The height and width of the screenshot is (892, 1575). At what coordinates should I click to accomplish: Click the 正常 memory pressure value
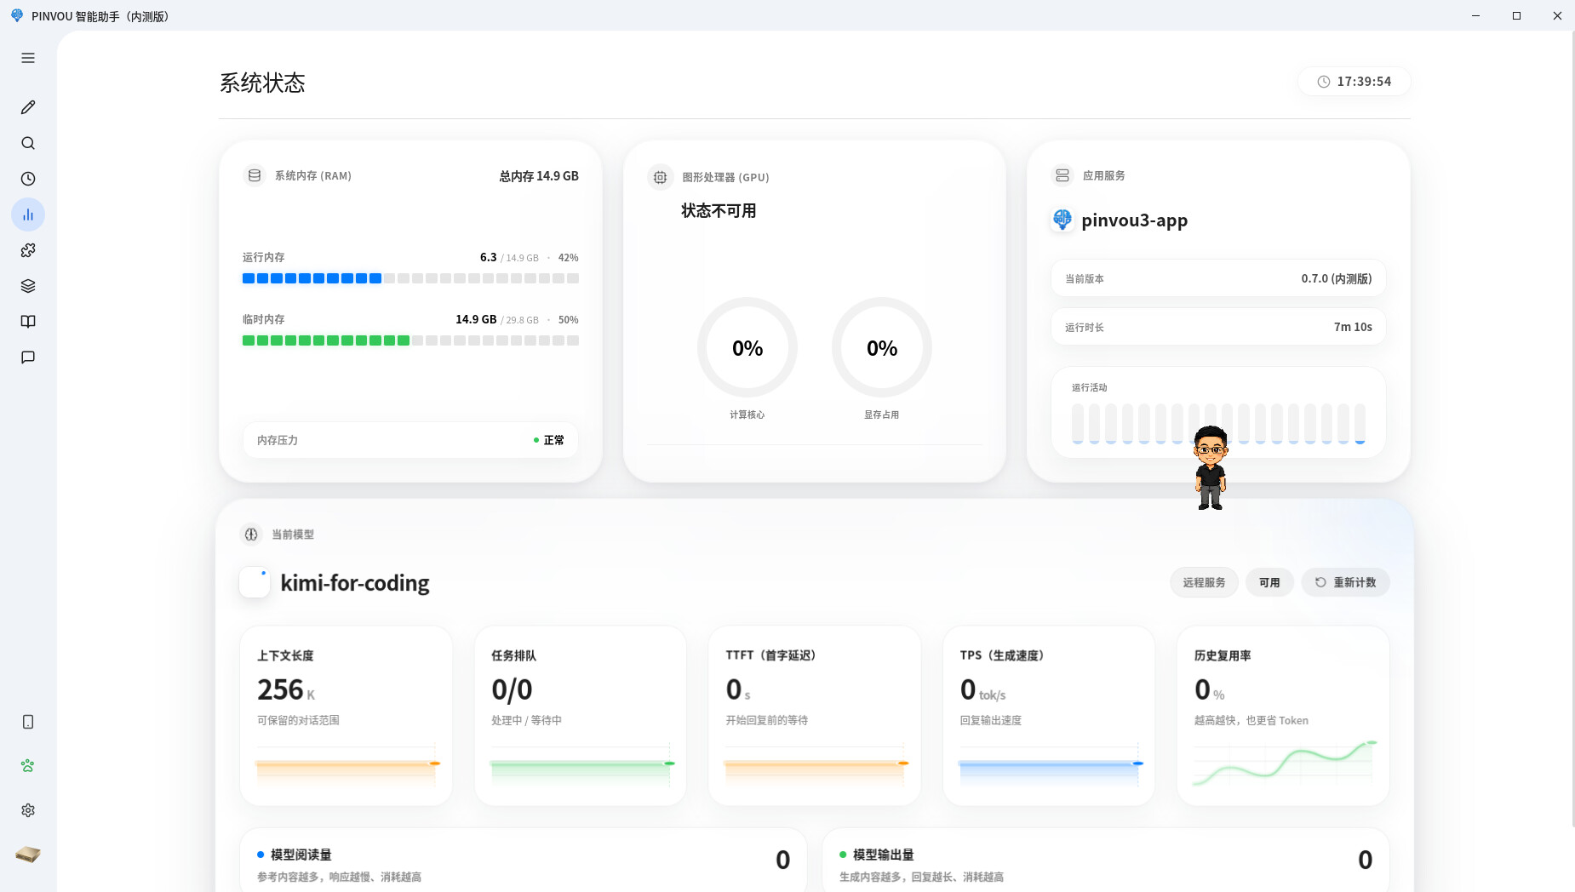(x=553, y=440)
